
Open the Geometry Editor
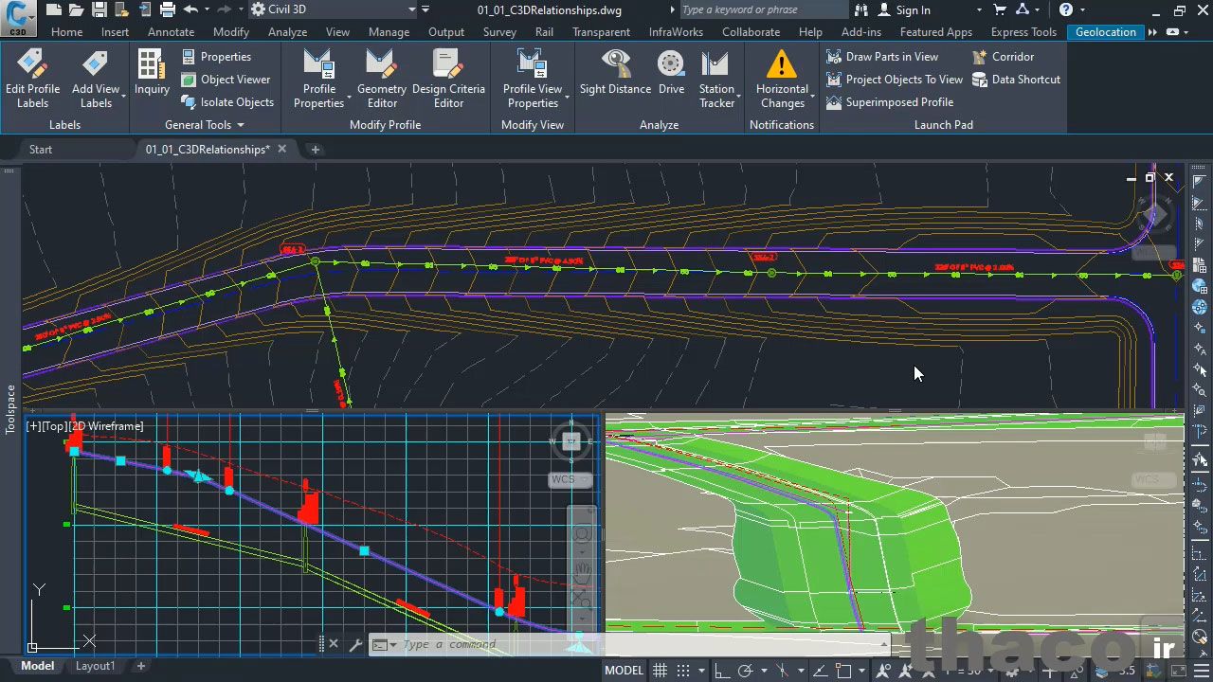point(382,79)
